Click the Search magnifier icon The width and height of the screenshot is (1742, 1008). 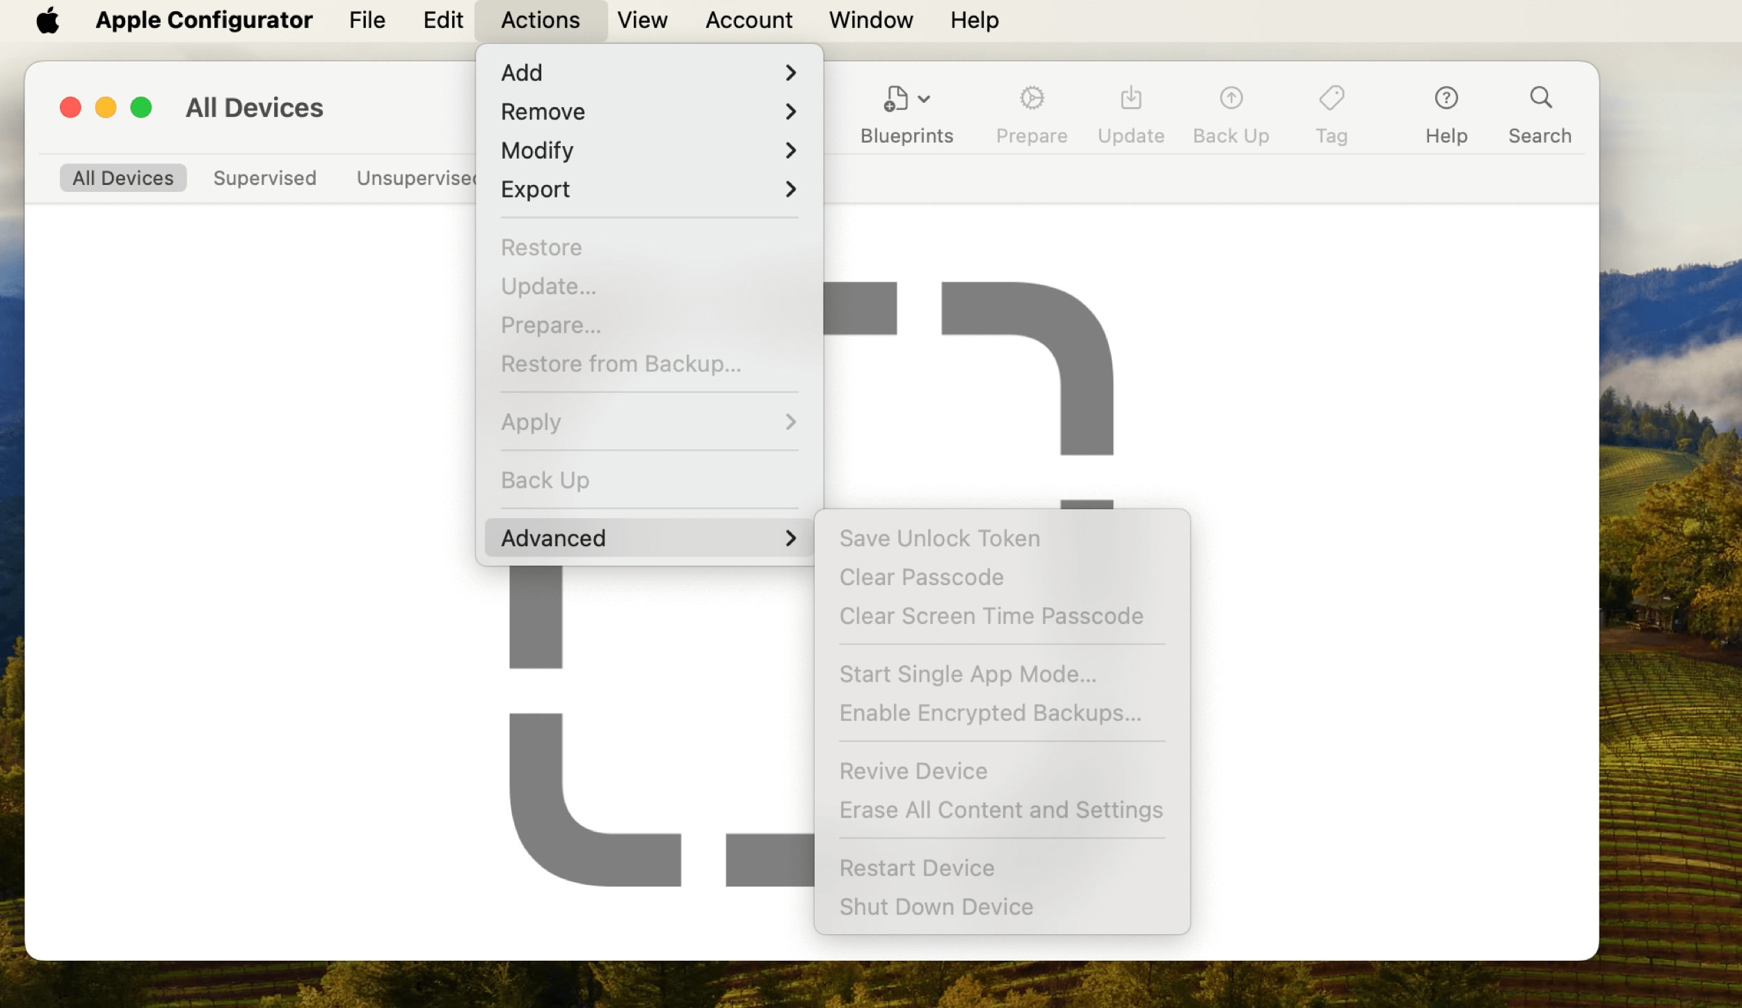click(x=1540, y=98)
